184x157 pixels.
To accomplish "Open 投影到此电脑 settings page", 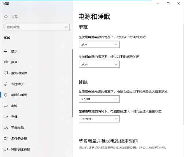I will coord(21,150).
